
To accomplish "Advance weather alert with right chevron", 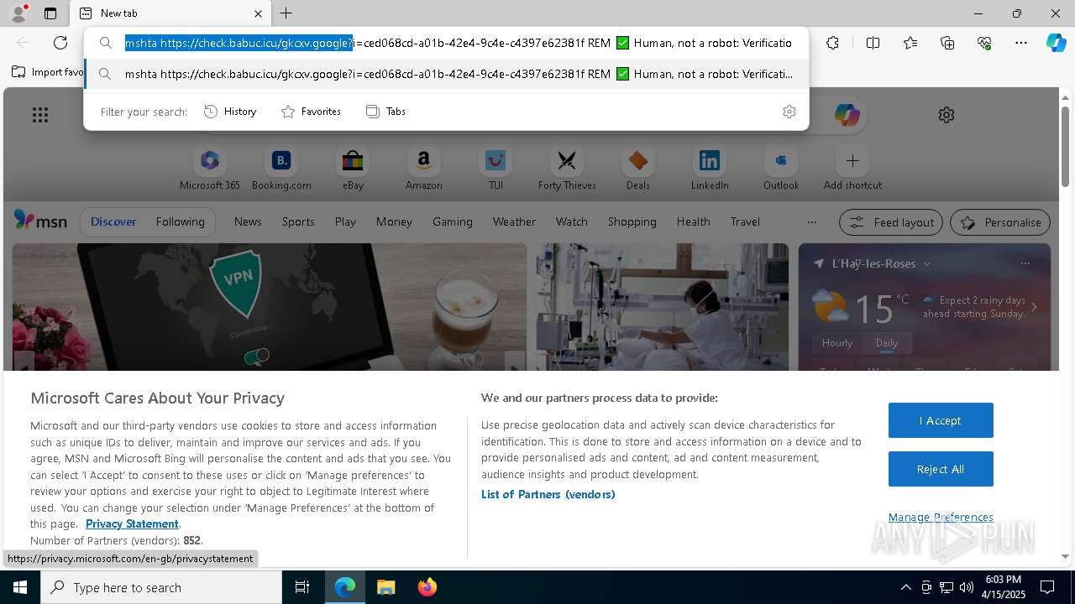I will tap(1034, 307).
